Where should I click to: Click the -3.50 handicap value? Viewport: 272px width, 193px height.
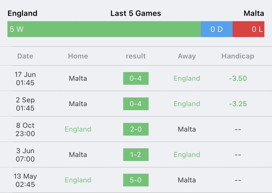point(238,78)
